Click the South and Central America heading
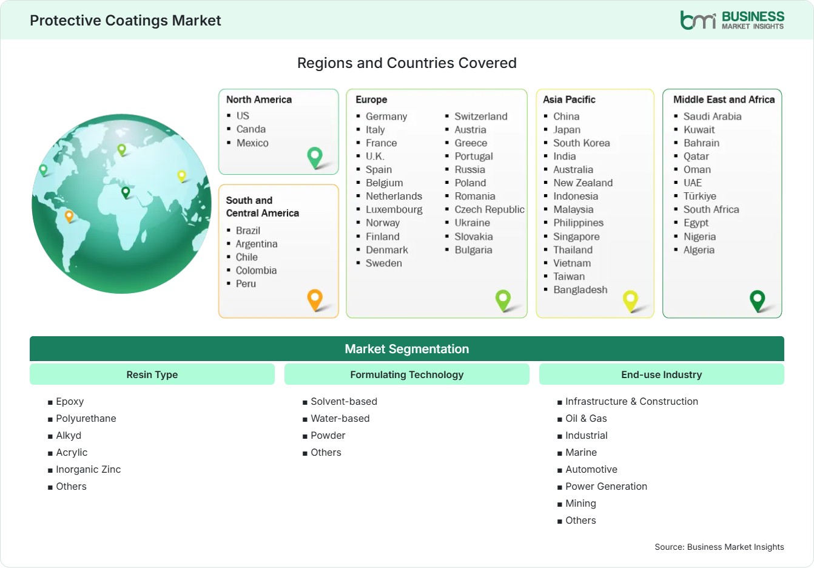The height and width of the screenshot is (568, 814). (x=262, y=206)
